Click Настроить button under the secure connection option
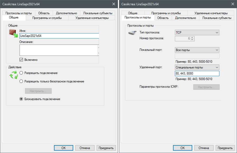The width and height of the screenshot is (237, 153). 38,91
